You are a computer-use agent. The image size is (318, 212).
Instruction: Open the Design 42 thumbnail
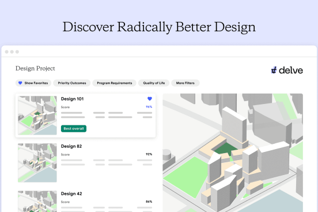pos(37,201)
